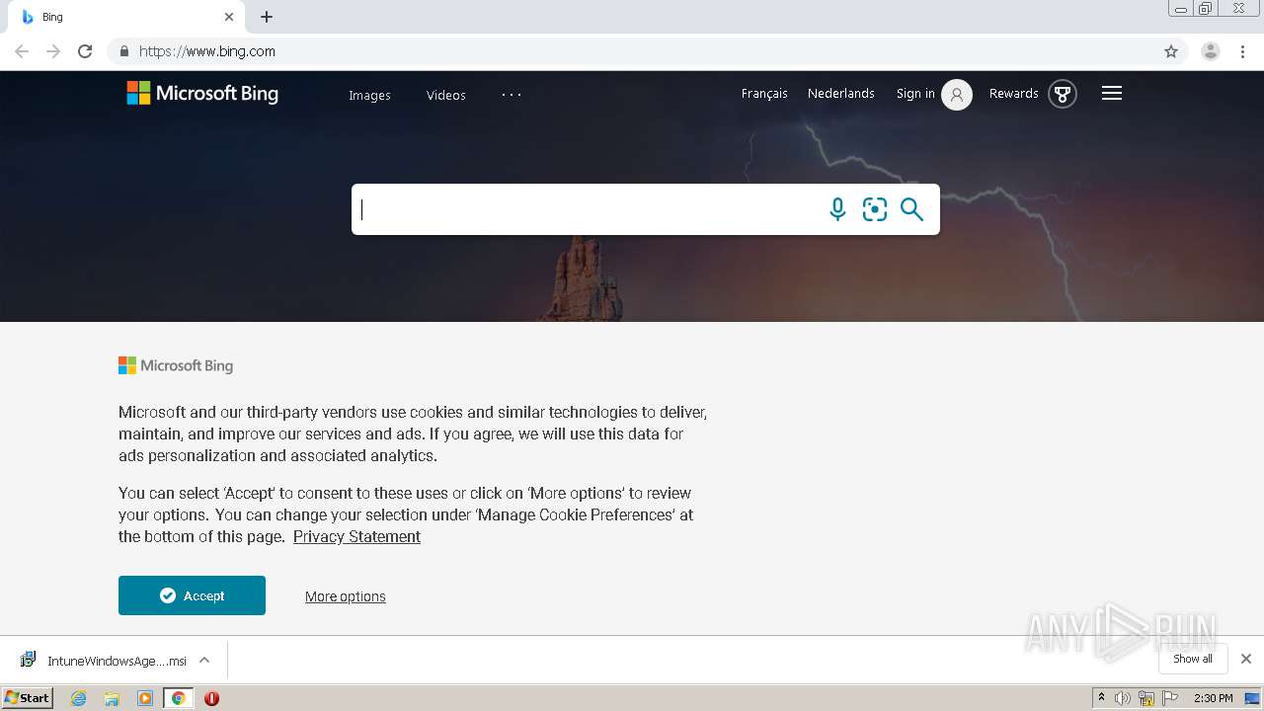1264x711 pixels.
Task: Click the Sign in text
Action: [x=915, y=94]
